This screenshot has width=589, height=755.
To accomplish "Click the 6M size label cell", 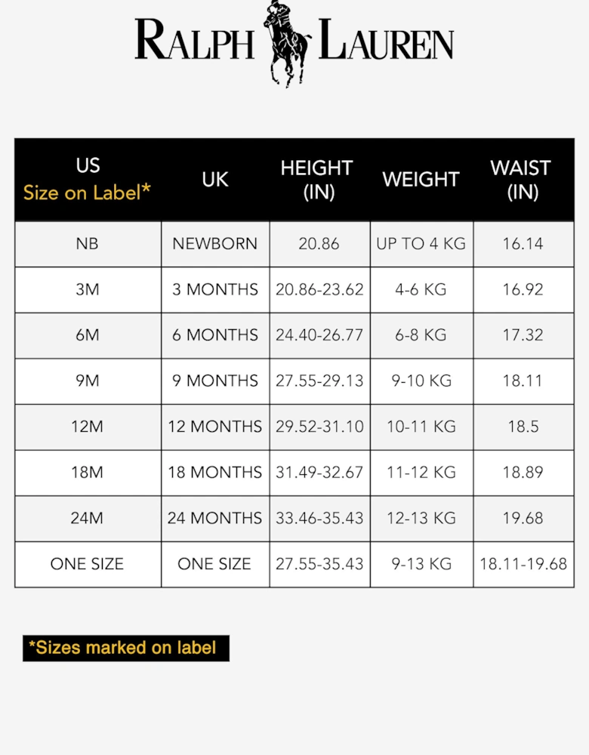I will [x=88, y=335].
